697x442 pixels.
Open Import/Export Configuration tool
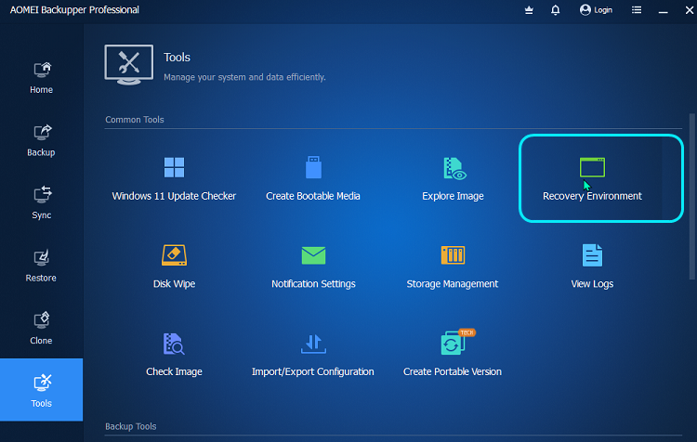point(313,355)
